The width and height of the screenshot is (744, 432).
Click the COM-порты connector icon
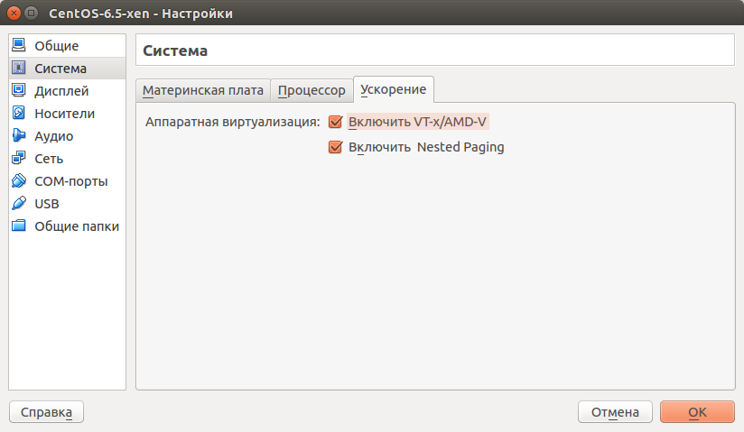point(19,180)
